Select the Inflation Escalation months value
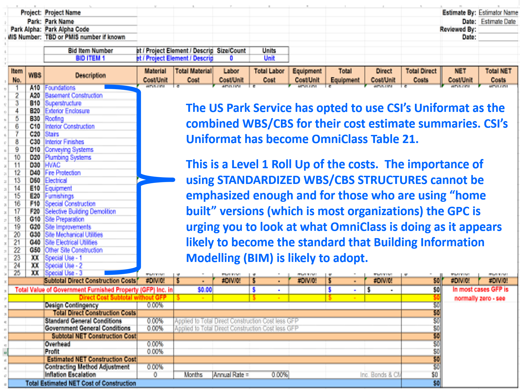 [155, 375]
